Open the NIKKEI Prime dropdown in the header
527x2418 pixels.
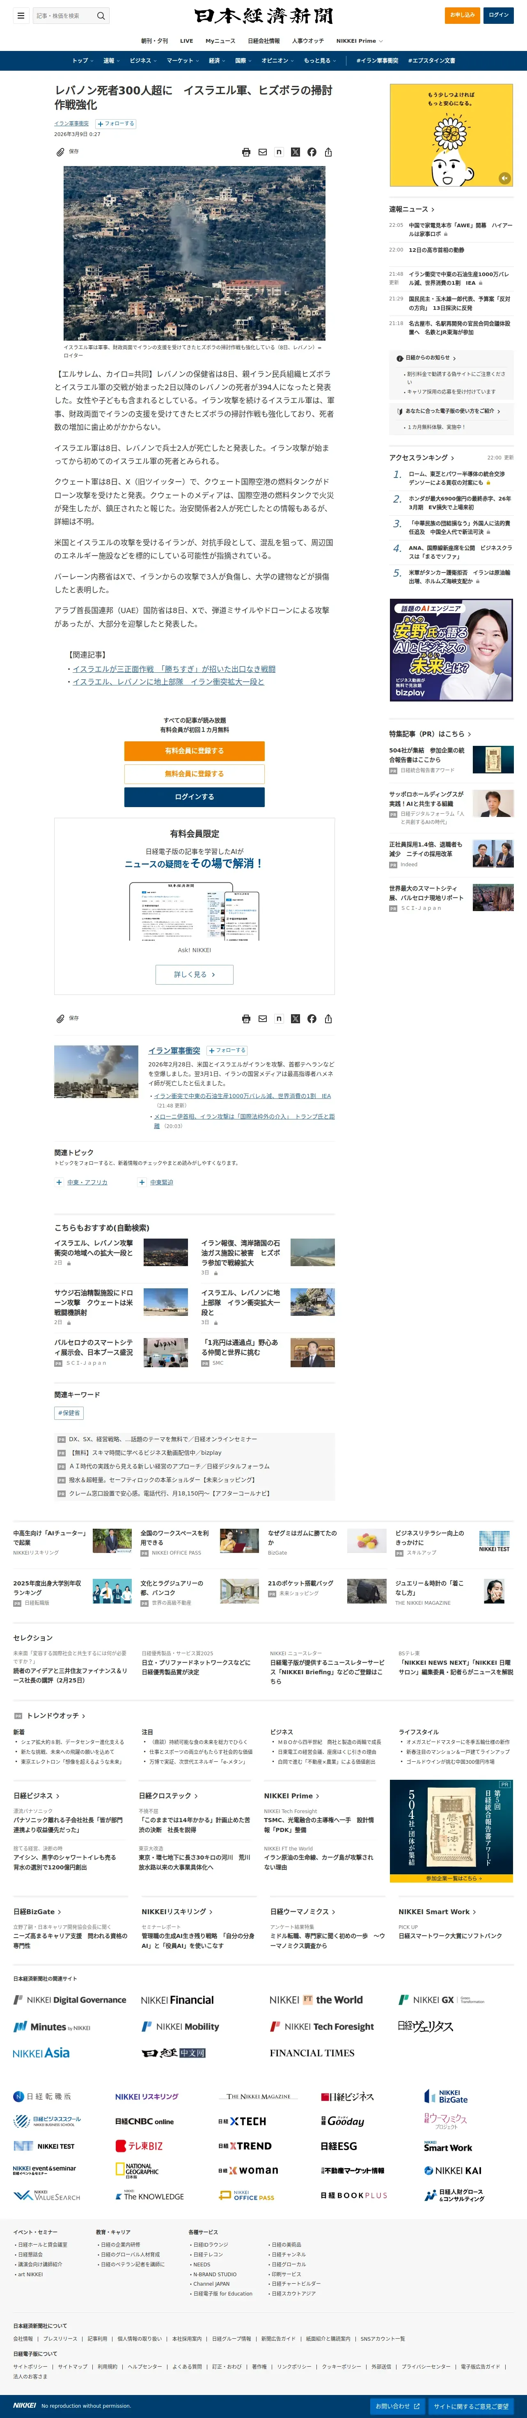[x=359, y=42]
